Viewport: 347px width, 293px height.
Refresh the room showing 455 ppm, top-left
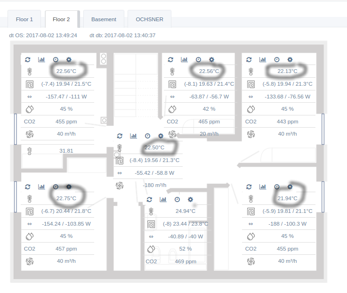[28, 59]
